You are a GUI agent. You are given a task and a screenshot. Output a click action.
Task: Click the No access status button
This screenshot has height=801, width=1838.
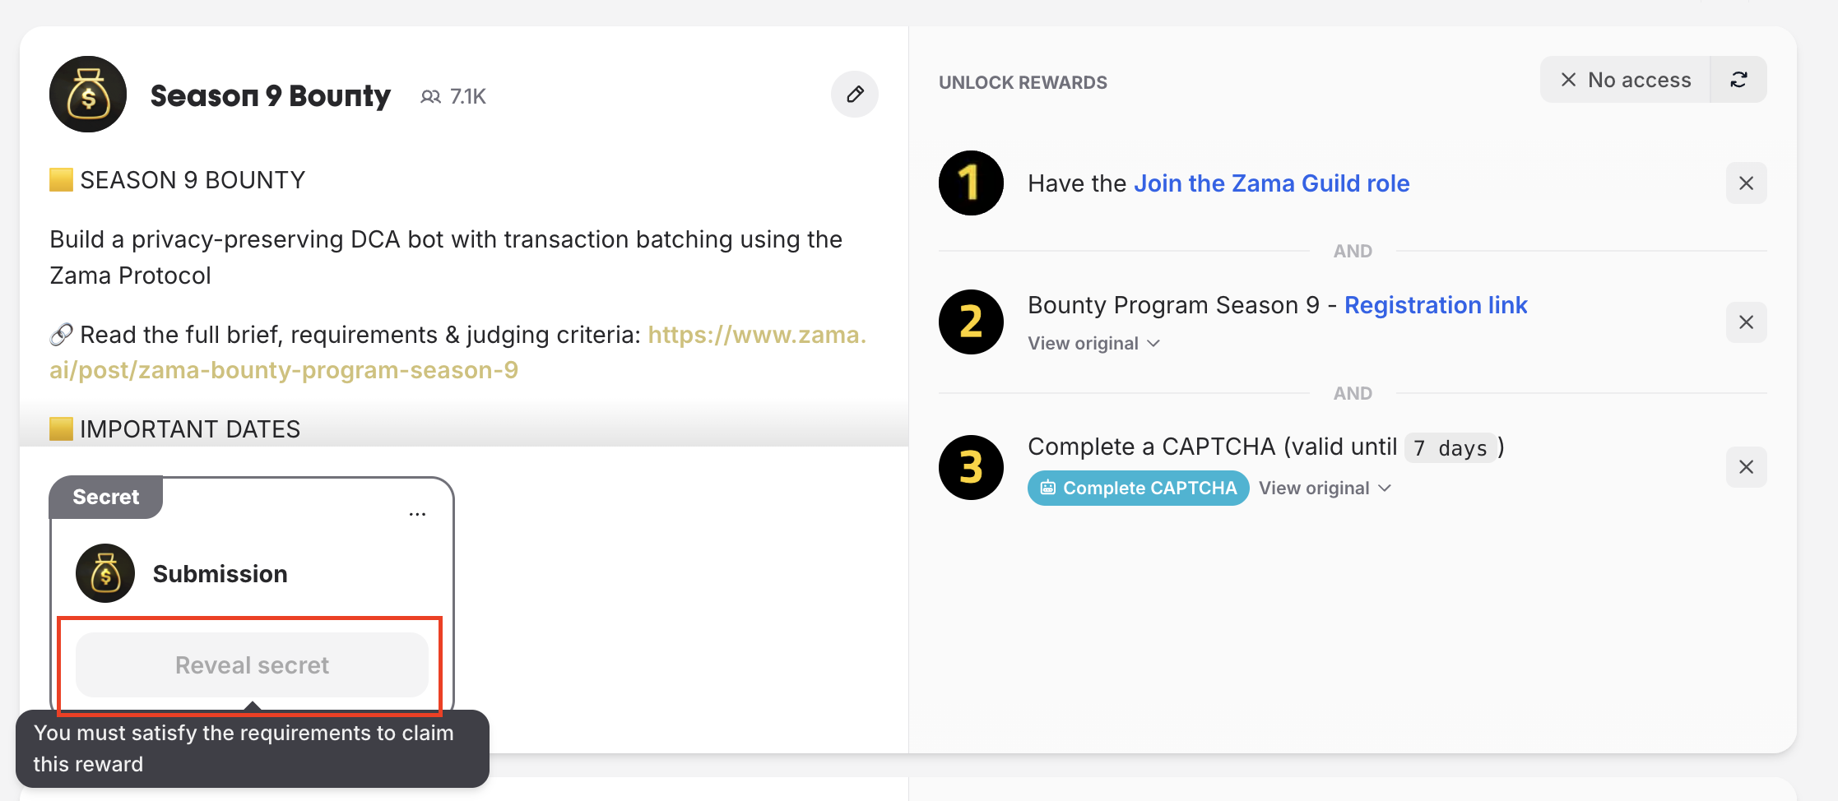click(x=1626, y=80)
